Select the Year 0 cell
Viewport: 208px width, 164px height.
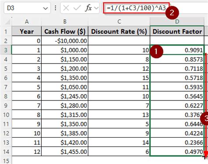27,41
